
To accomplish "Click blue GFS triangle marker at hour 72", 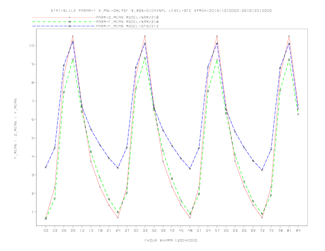I will click(262, 170).
